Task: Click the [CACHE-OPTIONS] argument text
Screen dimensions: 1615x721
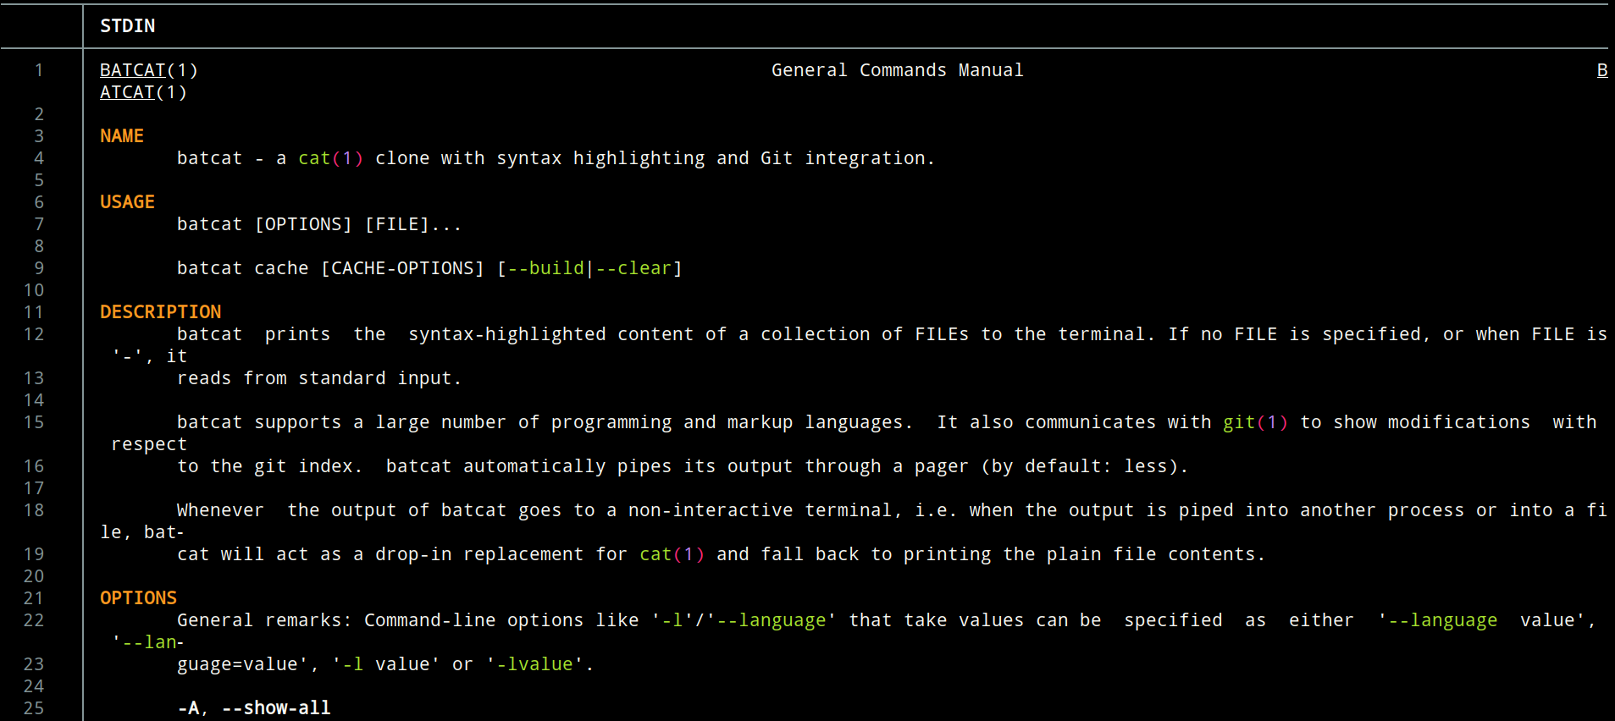Action: coord(402,268)
